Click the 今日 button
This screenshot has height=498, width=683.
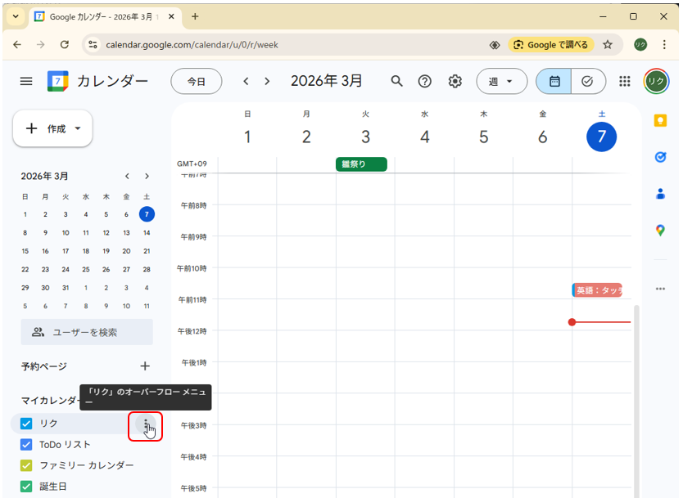click(x=197, y=81)
